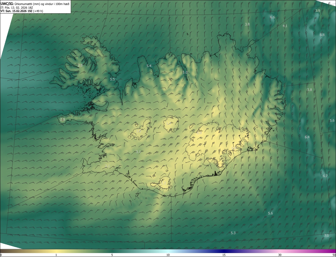Click the colour scale tick label "50"
Viewport: 336px width, 257px height.
click(334, 255)
